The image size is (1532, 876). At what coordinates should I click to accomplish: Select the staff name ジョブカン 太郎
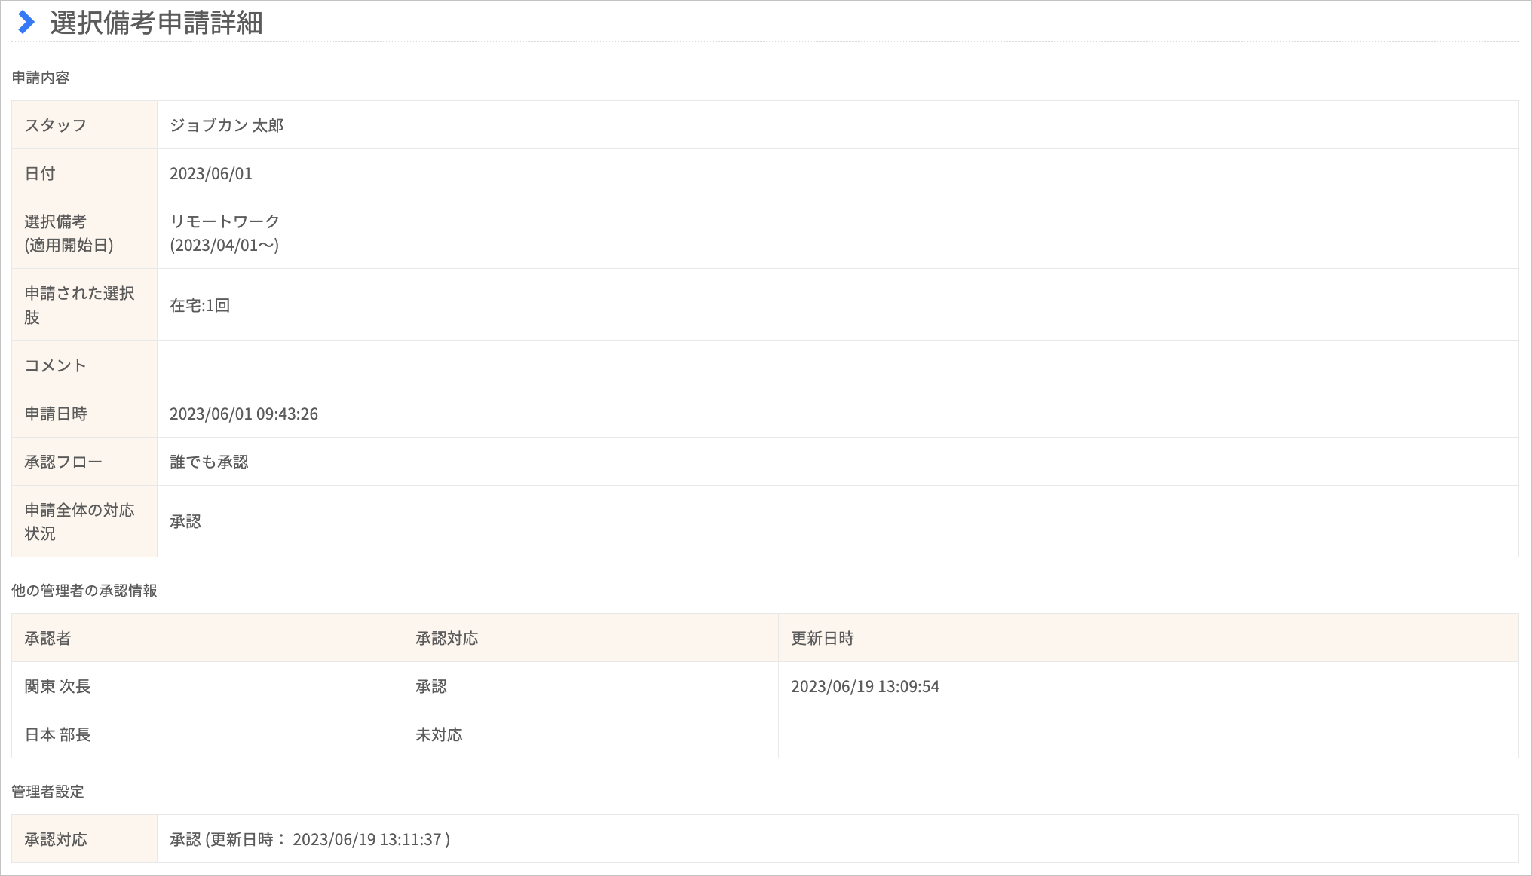[x=226, y=125]
